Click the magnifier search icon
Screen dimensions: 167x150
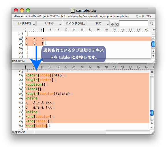coord(151,23)
